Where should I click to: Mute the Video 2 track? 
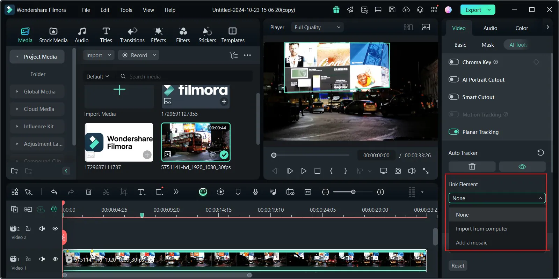[42, 229]
